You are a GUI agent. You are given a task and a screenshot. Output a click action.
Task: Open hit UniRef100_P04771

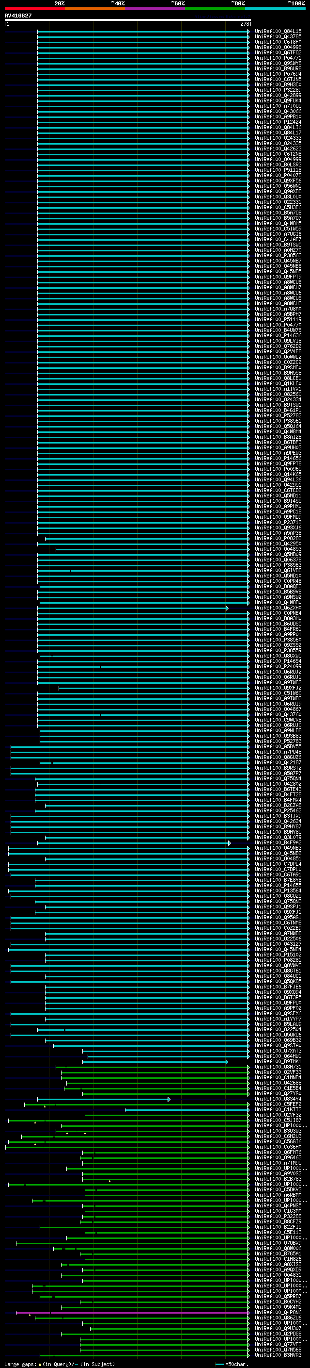click(278, 58)
